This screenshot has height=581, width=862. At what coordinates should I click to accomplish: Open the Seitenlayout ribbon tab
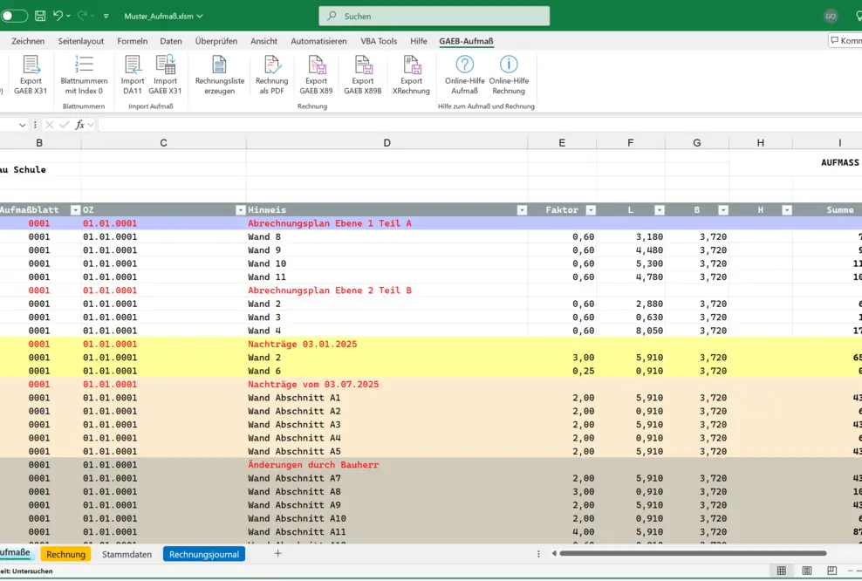click(x=81, y=41)
